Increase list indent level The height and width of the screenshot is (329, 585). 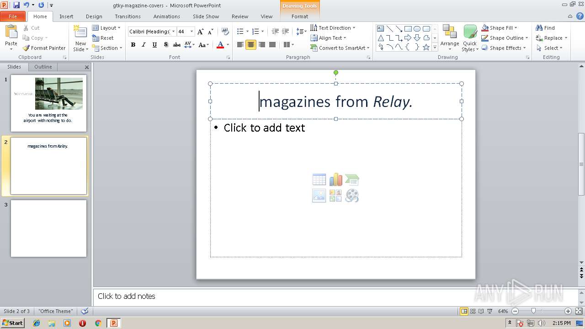pos(286,32)
